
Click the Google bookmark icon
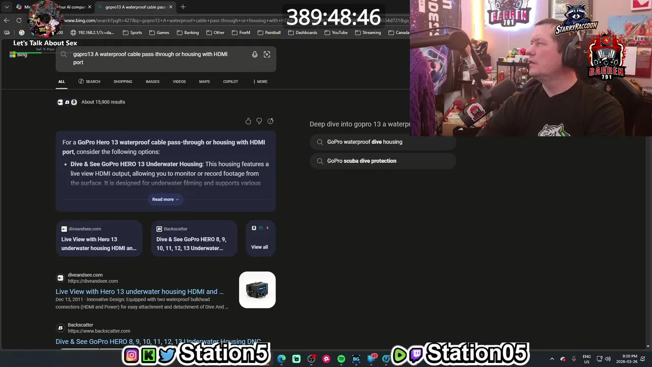(x=21, y=33)
